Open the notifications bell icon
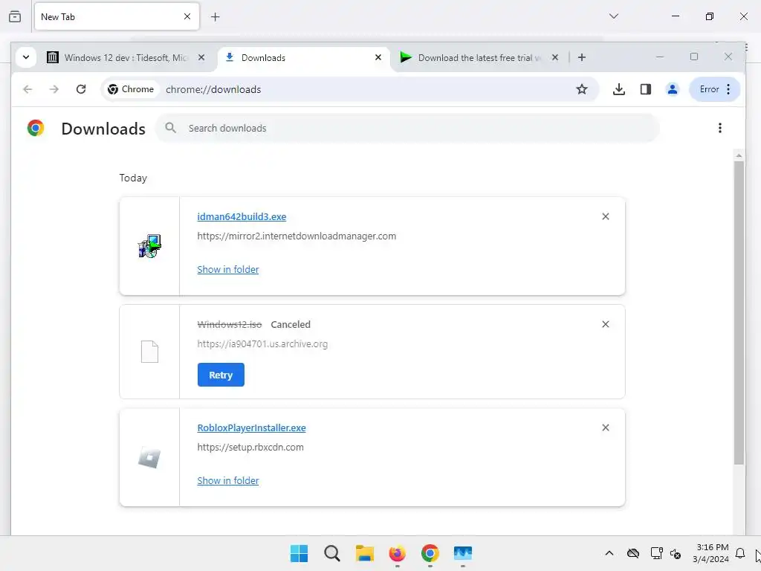The image size is (761, 571). (740, 553)
